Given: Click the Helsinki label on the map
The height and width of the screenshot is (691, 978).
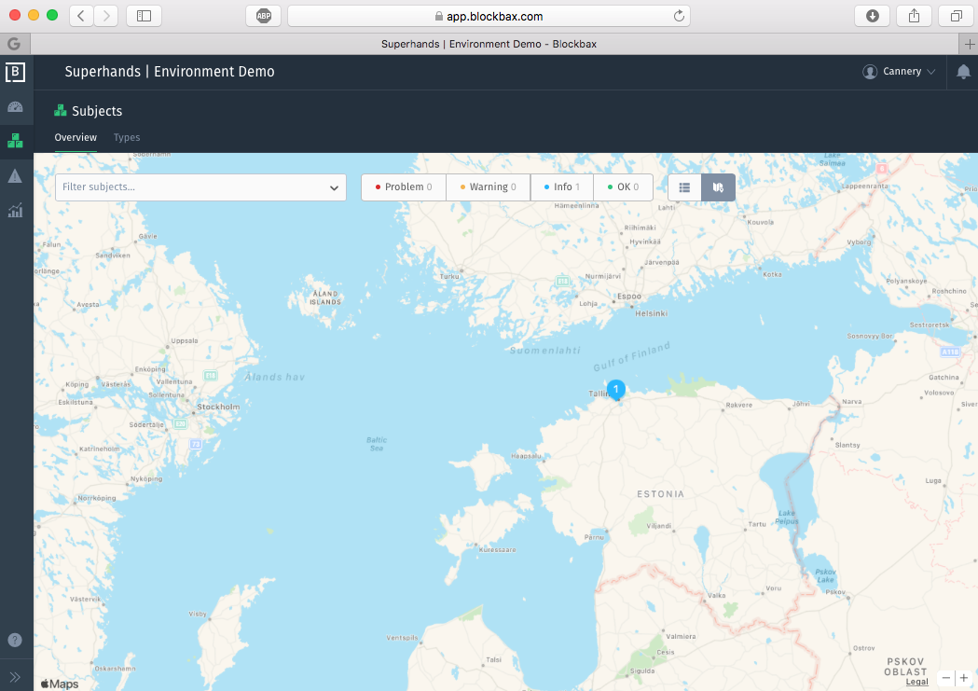Looking at the screenshot, I should (651, 313).
